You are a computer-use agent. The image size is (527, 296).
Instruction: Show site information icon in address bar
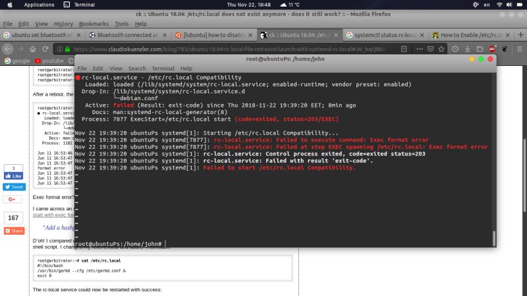(59, 49)
